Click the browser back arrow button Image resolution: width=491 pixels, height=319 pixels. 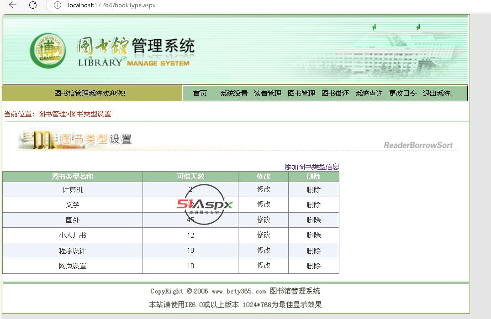(x=13, y=5)
